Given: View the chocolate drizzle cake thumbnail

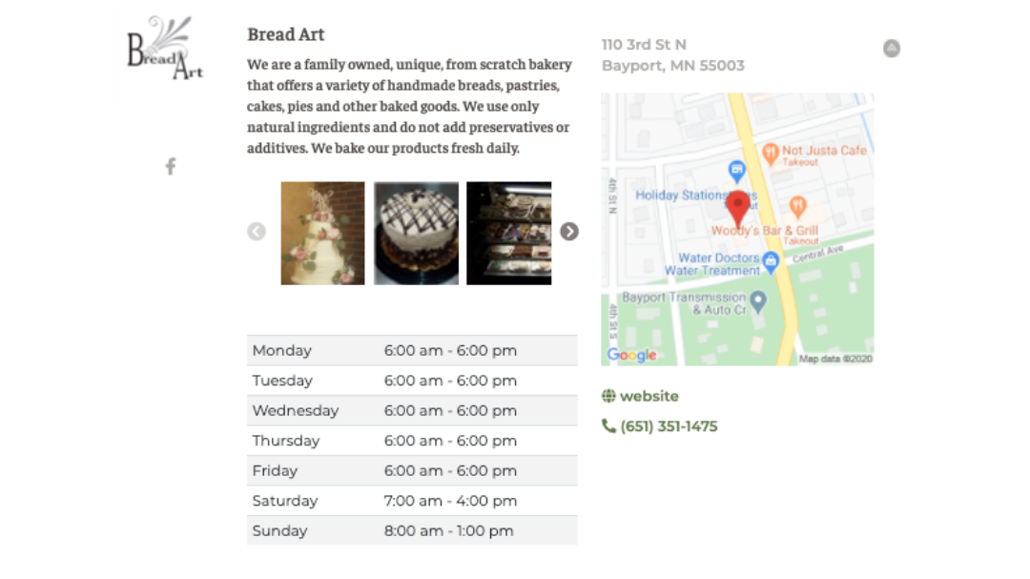Looking at the screenshot, I should coord(417,234).
